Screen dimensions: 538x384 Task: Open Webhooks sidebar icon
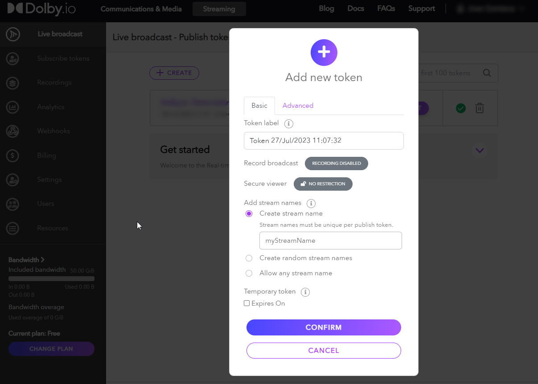[13, 131]
